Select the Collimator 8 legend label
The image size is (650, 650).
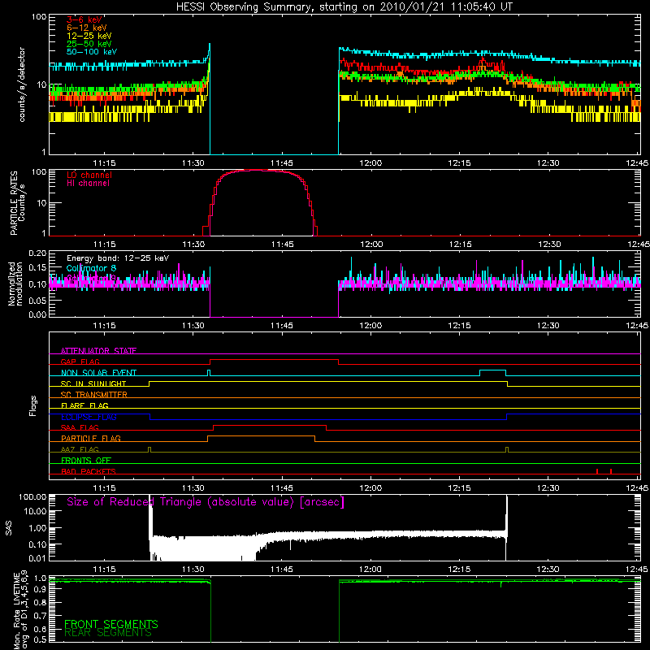point(91,268)
